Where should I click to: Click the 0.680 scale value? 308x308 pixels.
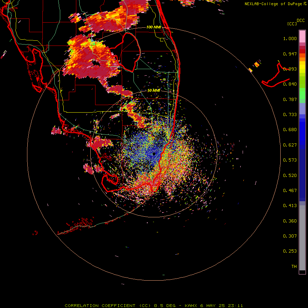(x=290, y=130)
